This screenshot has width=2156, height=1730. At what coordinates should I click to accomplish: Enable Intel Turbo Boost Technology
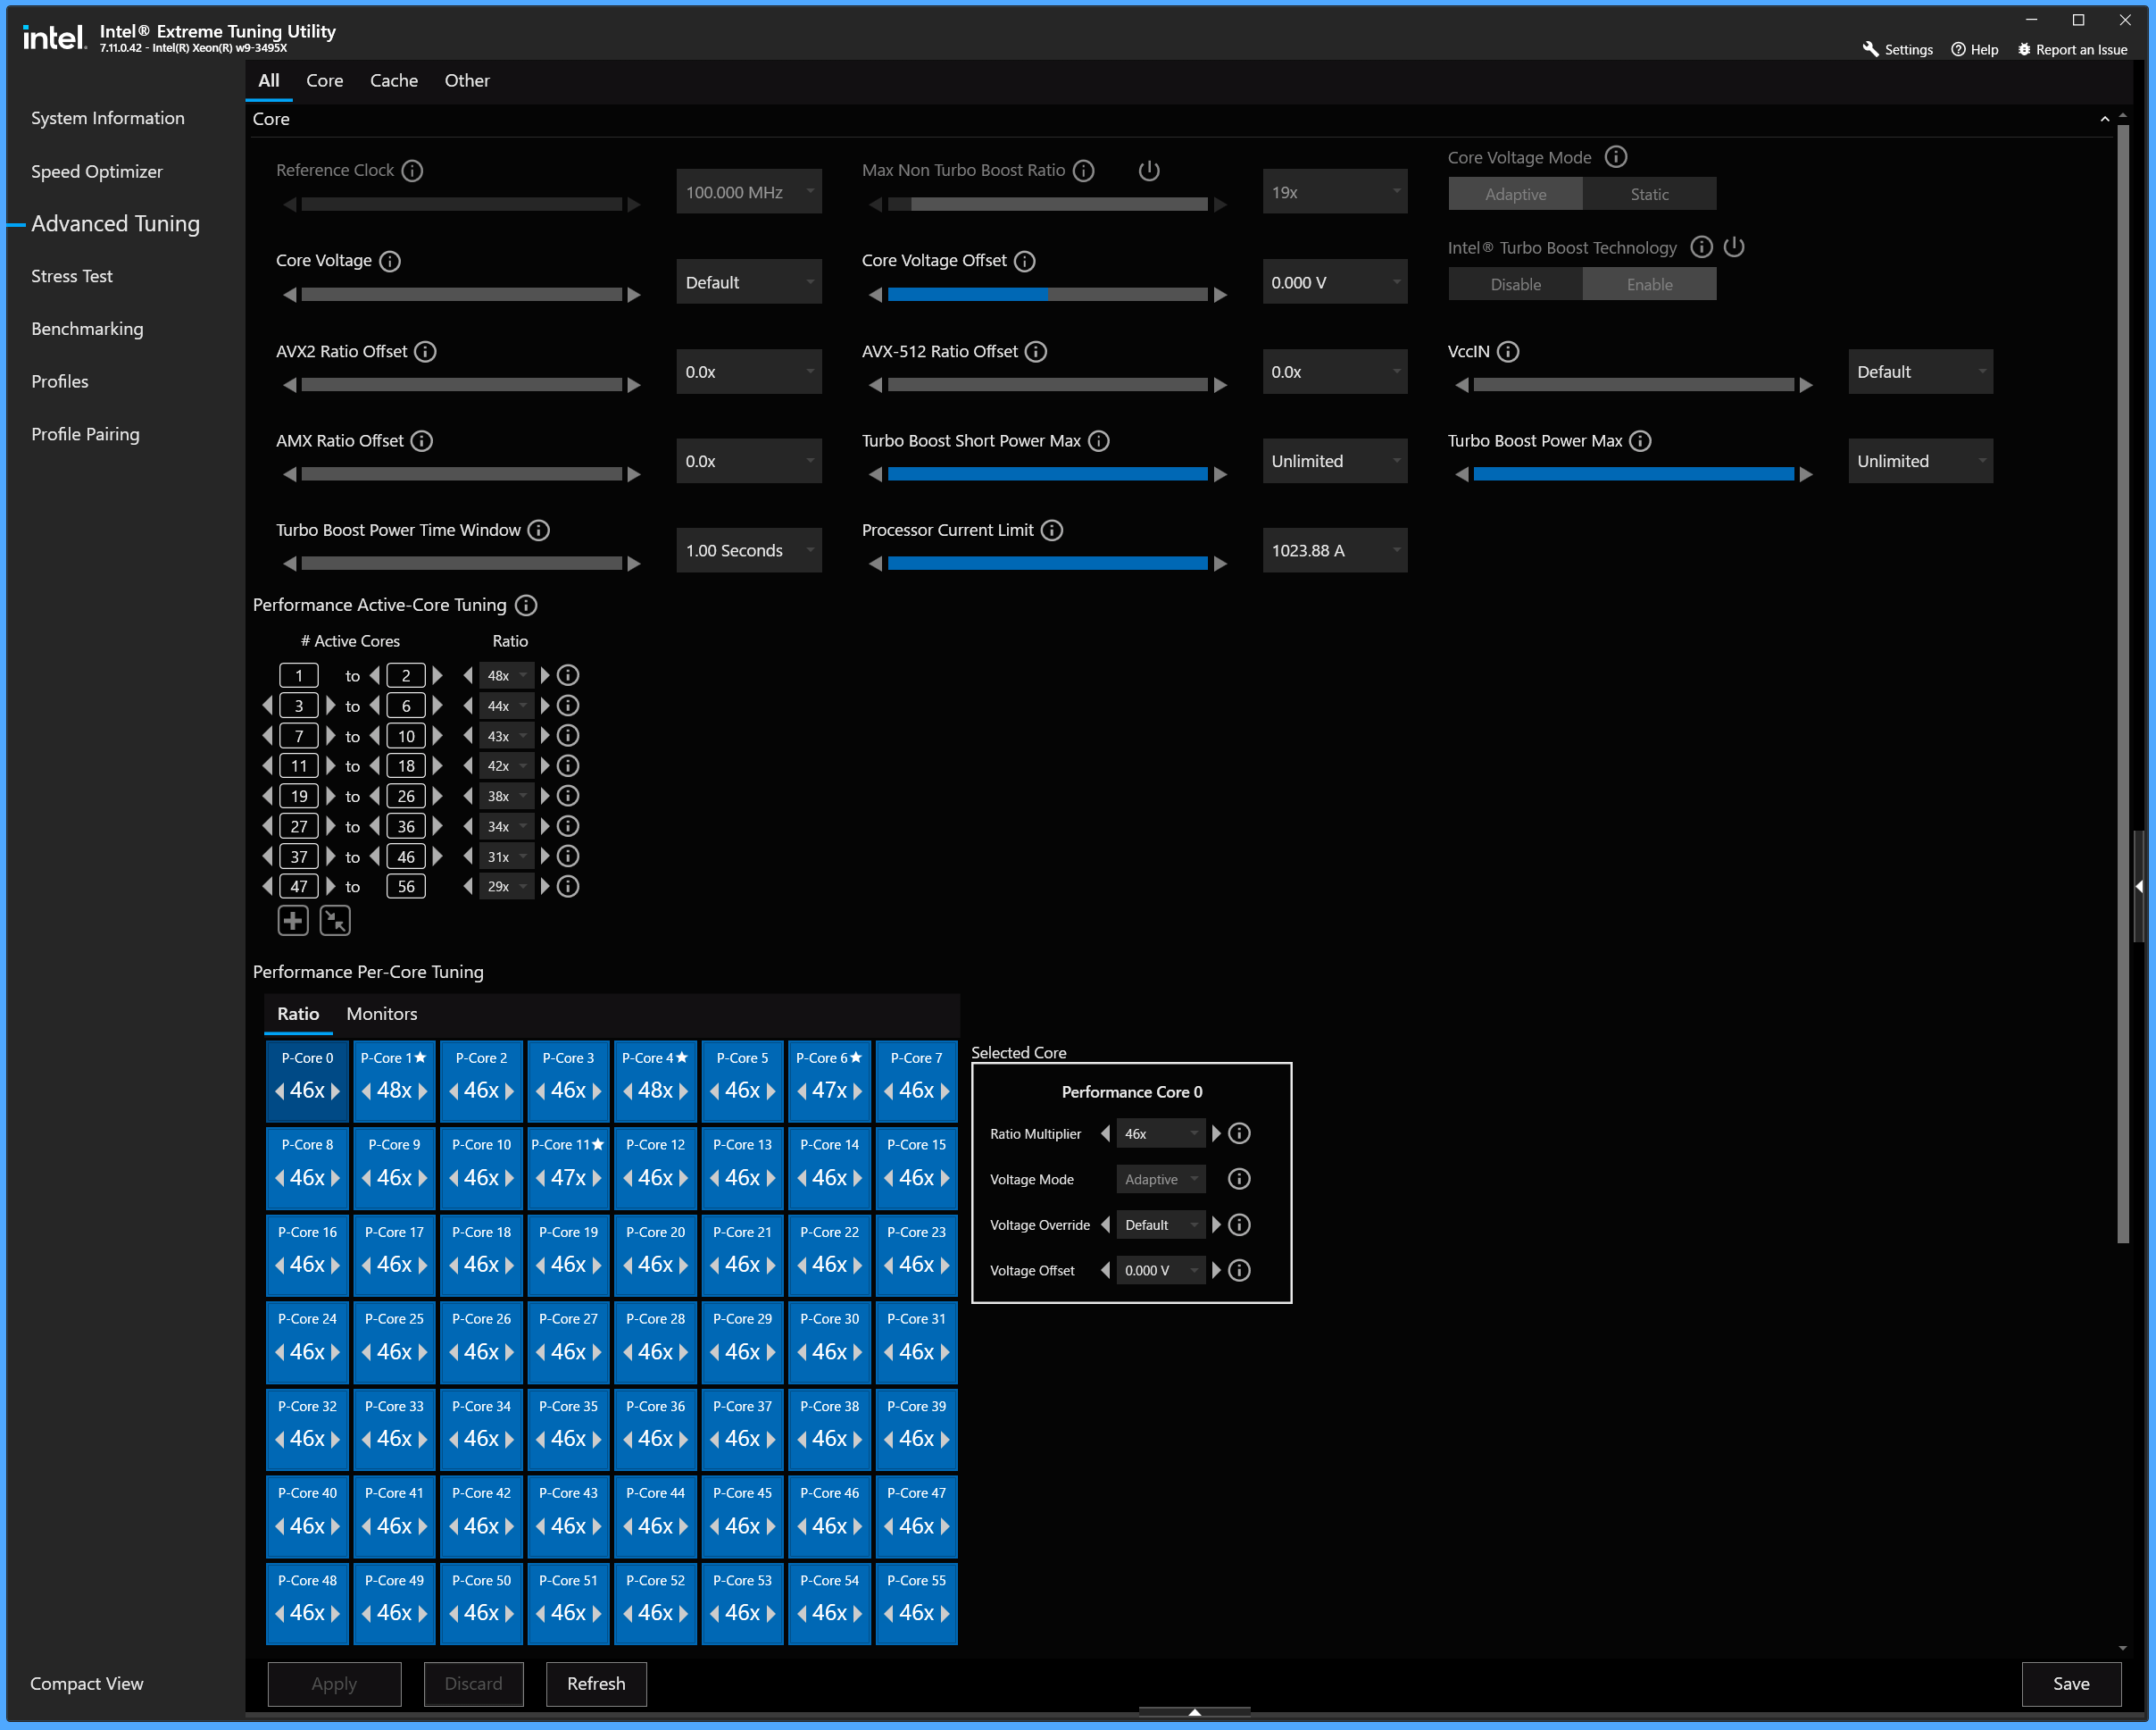click(x=1649, y=284)
